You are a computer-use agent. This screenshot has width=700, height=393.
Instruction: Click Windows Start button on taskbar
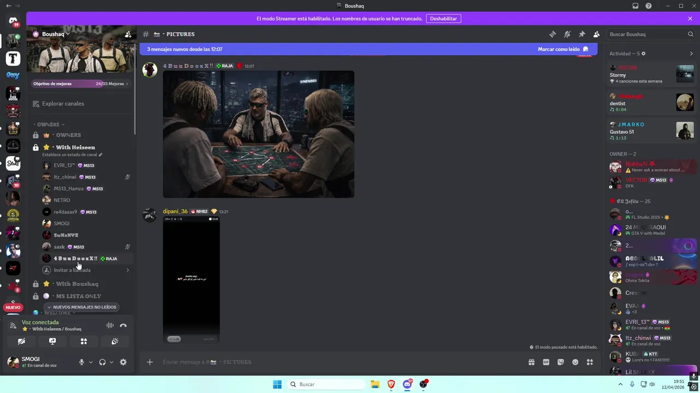277,384
